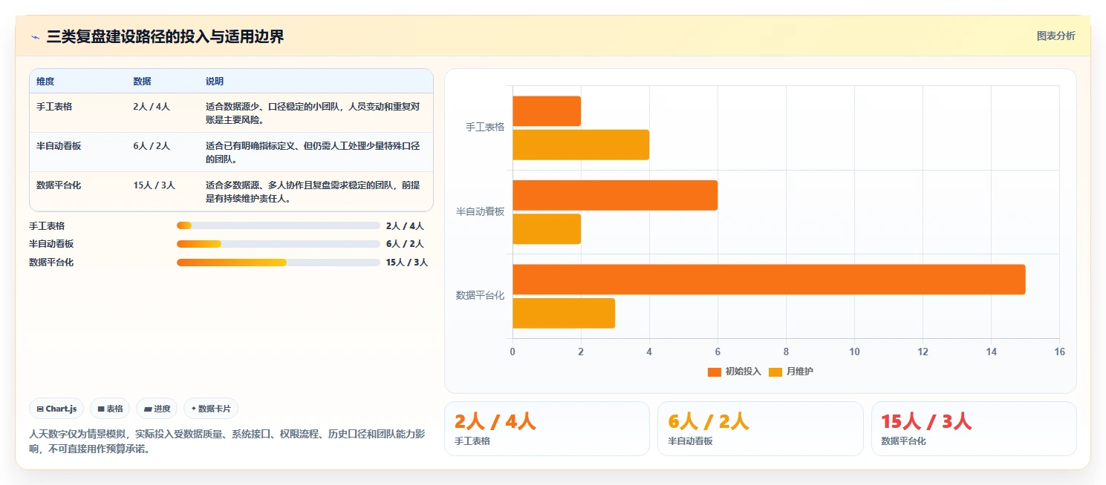This screenshot has height=485, width=1106.
Task: Click the 手工表格 y-axis label in chart
Action: (485, 127)
